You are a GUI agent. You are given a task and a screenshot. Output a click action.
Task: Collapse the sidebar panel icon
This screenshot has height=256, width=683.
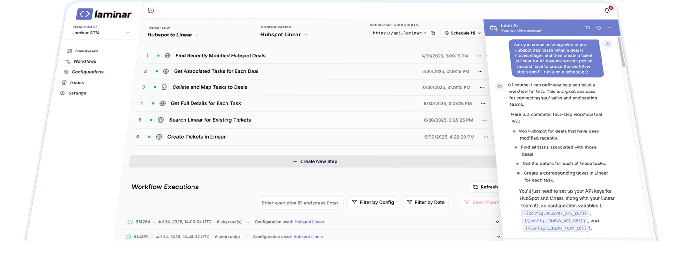point(151,10)
